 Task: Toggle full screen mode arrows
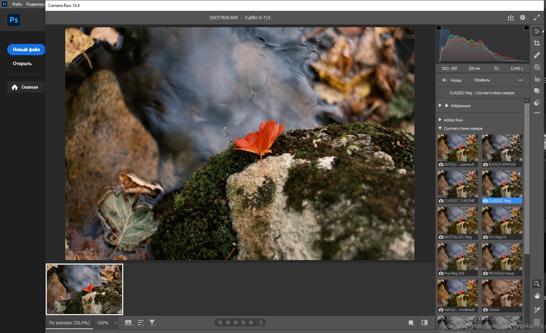click(537, 17)
